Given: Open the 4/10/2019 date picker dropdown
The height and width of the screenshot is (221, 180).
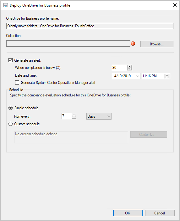Looking at the screenshot, I should coord(138,76).
